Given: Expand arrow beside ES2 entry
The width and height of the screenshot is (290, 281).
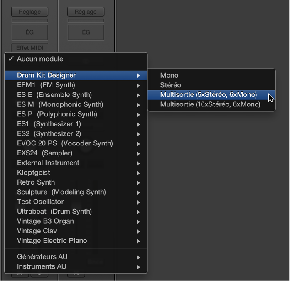Looking at the screenshot, I should coord(138,134).
